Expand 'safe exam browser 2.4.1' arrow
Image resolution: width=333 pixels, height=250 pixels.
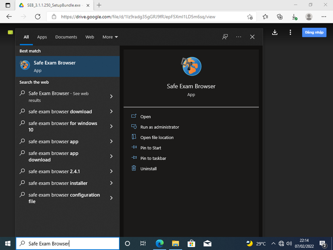pos(111,171)
